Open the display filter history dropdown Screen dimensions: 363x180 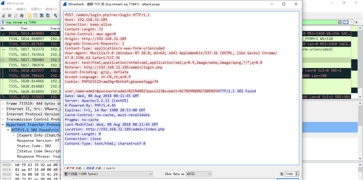click(x=352, y=22)
